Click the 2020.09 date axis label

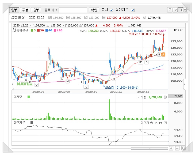click(64, 92)
